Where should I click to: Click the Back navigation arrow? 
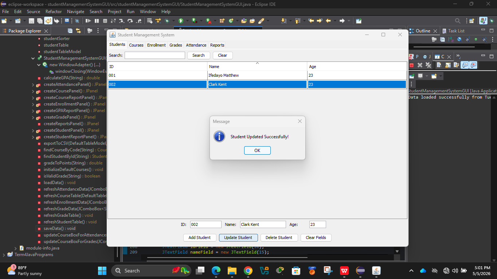point(328,21)
